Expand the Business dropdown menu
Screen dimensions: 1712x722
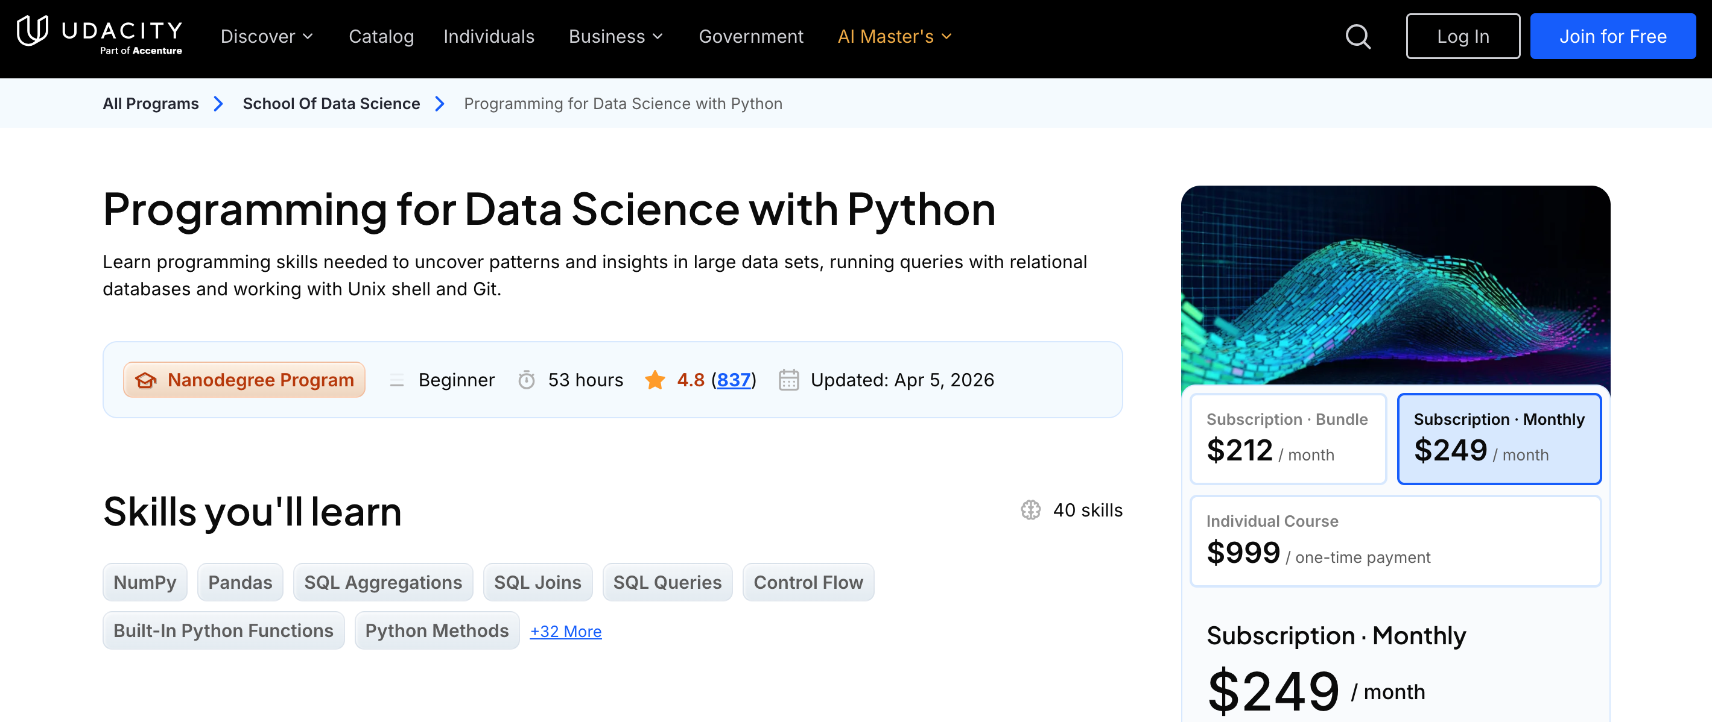pos(615,37)
